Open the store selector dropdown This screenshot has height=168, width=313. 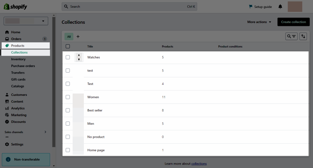26,21
